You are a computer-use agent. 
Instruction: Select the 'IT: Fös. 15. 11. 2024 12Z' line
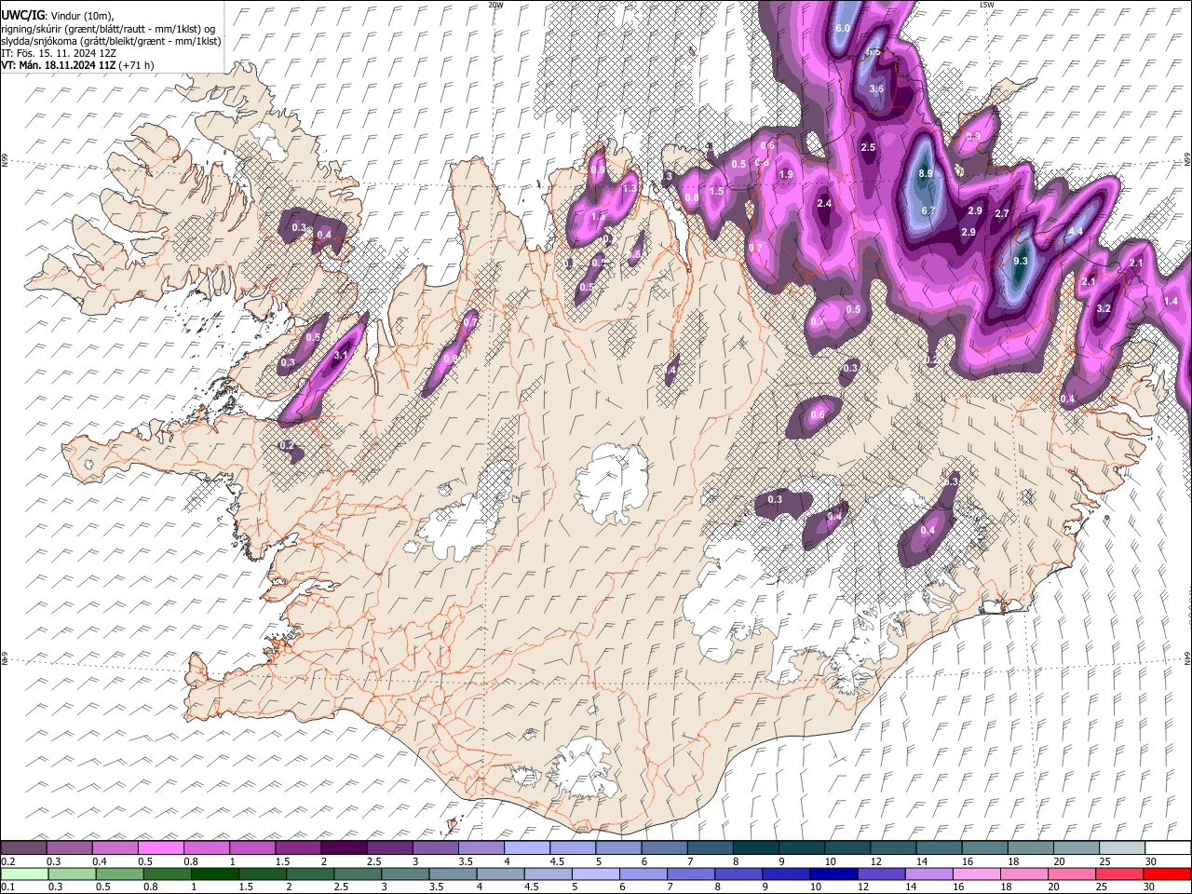click(x=59, y=53)
